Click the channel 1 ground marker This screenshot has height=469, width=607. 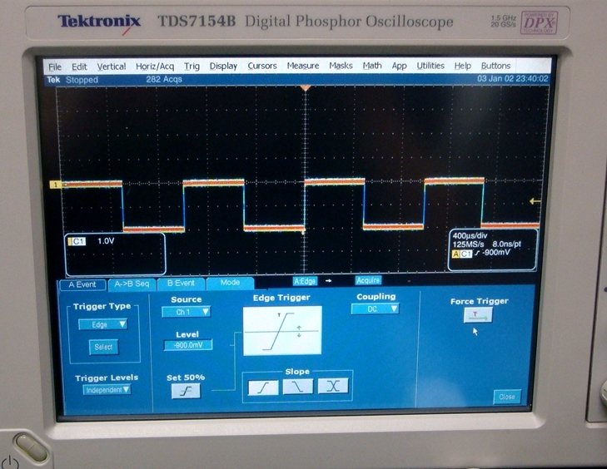tap(55, 185)
